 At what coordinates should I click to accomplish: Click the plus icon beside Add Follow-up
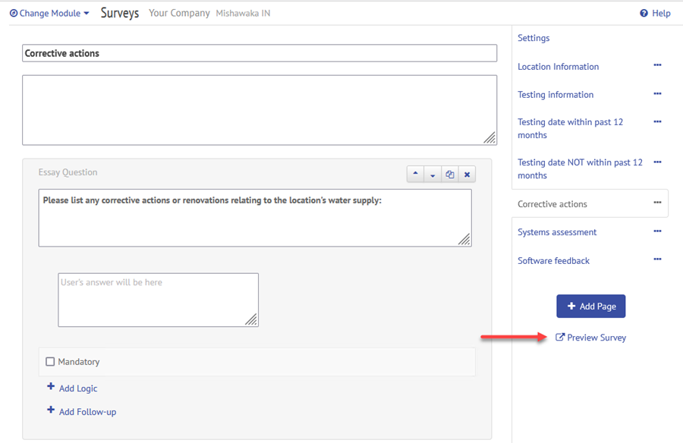[x=51, y=410]
